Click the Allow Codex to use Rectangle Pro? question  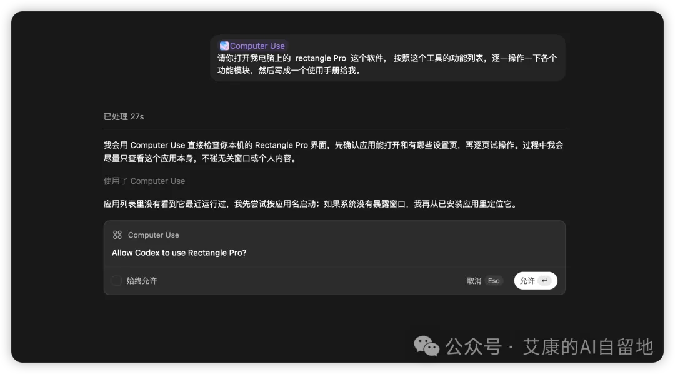click(179, 253)
